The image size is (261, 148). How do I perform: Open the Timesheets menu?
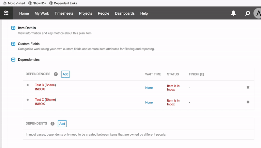(x=64, y=13)
